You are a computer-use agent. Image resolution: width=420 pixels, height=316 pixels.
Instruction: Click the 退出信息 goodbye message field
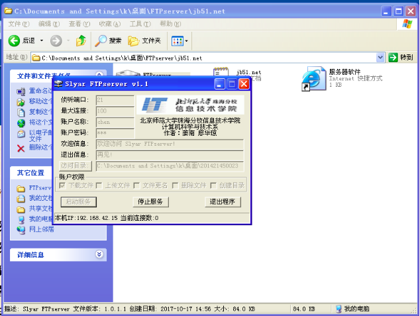(x=170, y=155)
